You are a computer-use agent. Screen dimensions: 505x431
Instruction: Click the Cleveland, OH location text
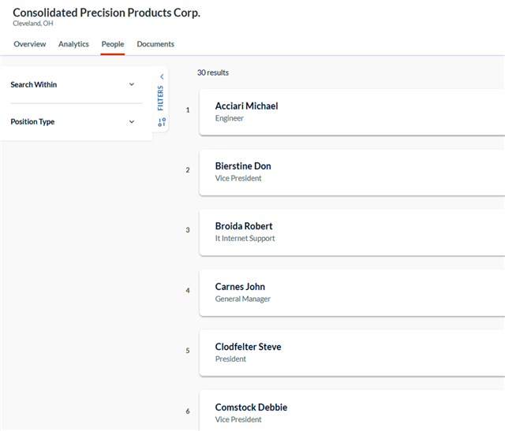(33, 24)
